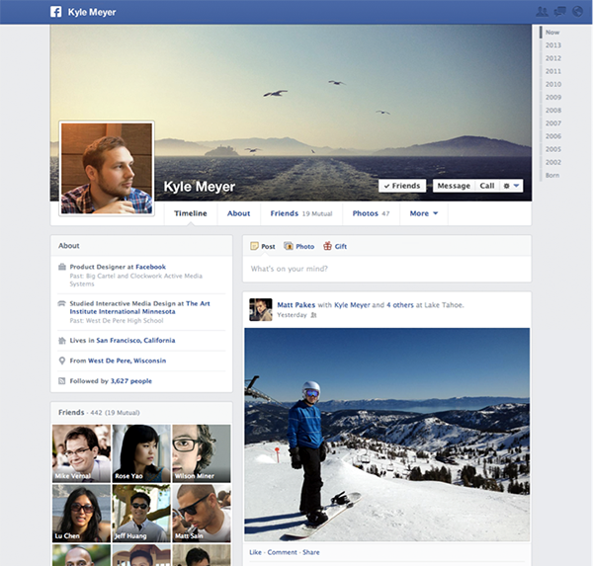This screenshot has height=566, width=593.
Task: Open the 4 others link
Action: point(399,305)
